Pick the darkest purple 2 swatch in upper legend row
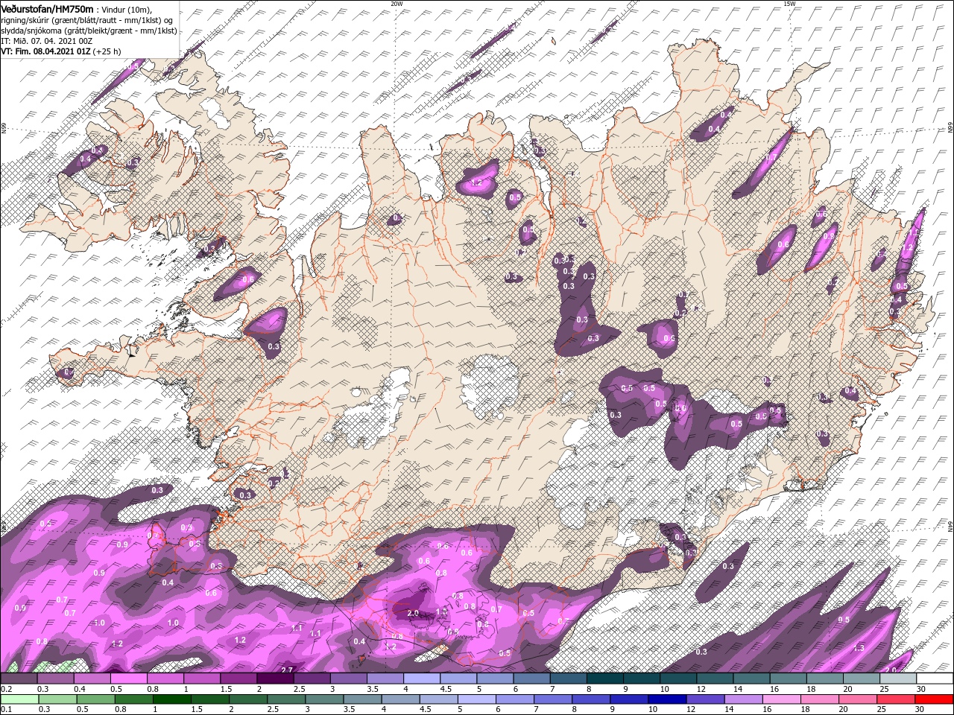 pos(275,679)
